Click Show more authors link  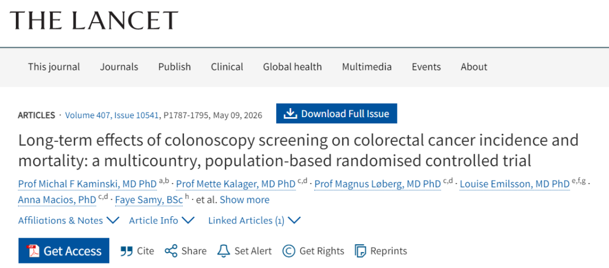pyautogui.click(x=244, y=200)
